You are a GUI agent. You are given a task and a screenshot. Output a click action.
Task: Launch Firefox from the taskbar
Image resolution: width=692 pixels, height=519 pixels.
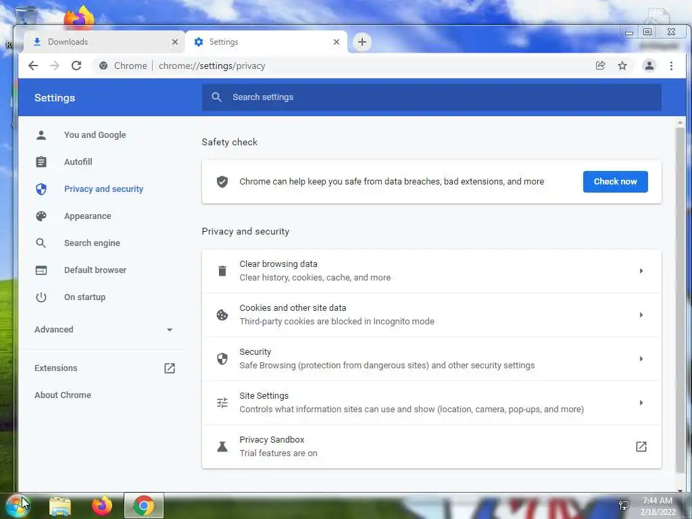click(x=102, y=505)
